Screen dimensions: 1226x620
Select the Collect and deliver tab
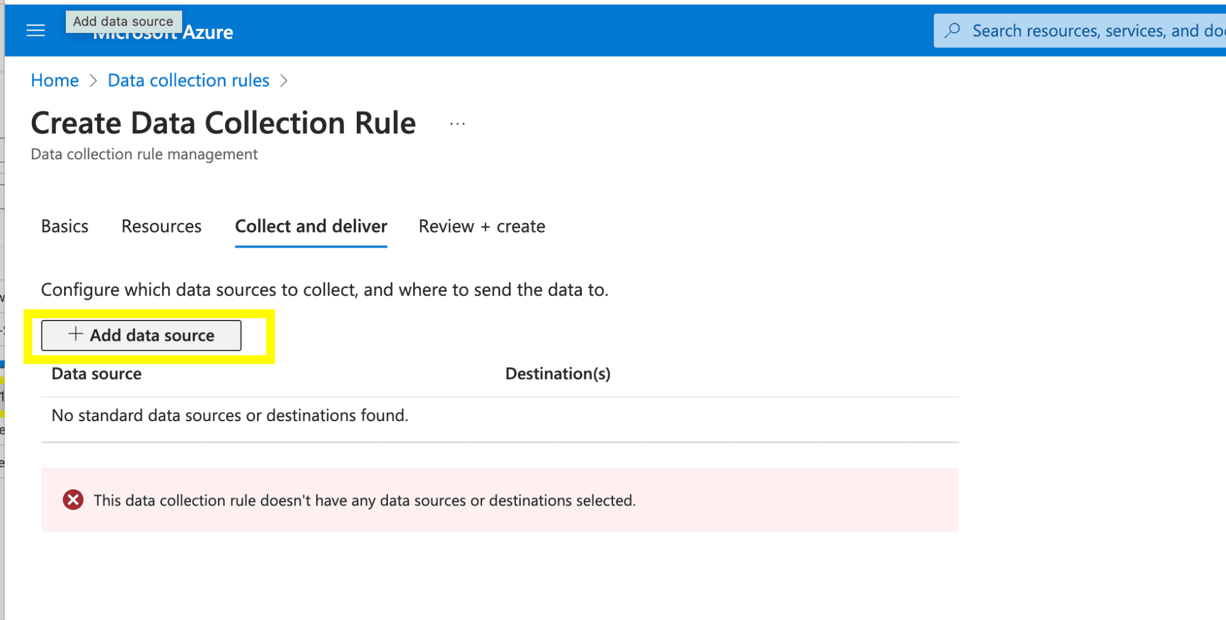pyautogui.click(x=311, y=226)
